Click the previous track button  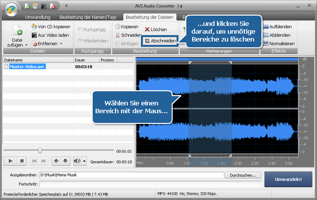(34, 161)
